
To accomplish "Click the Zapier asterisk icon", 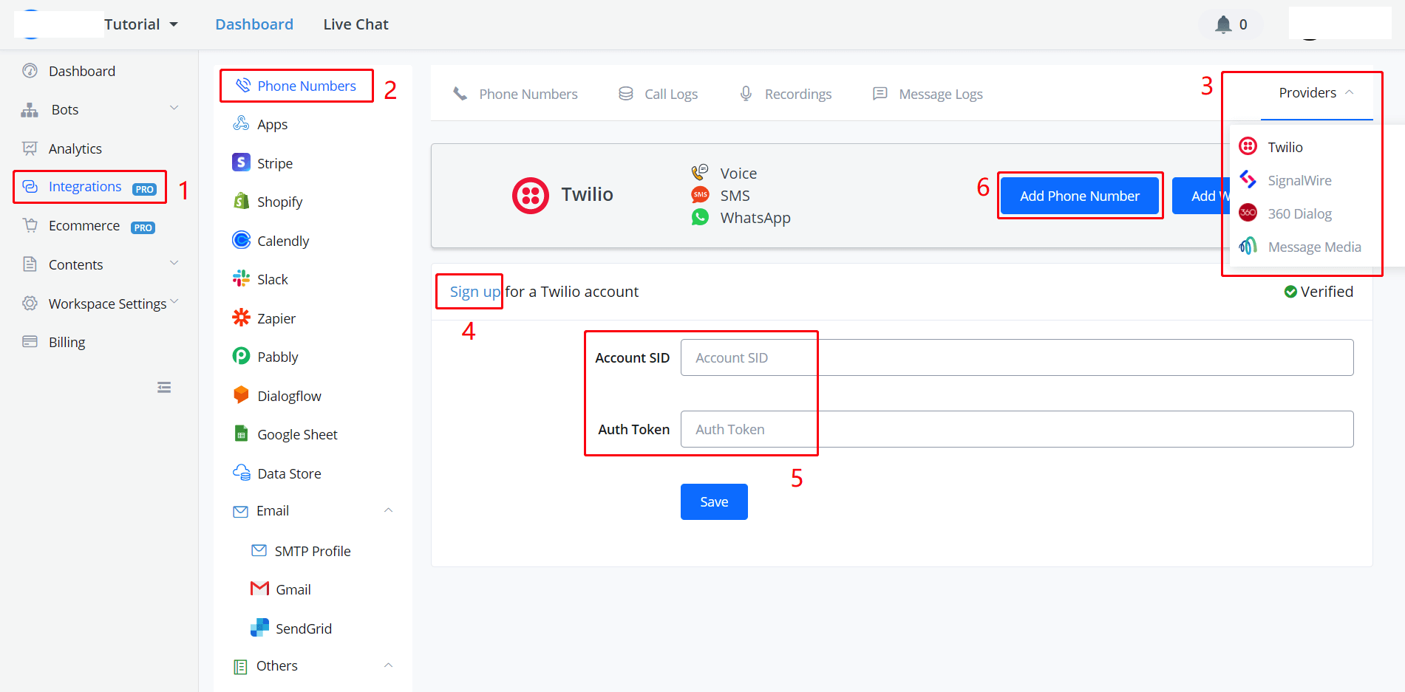I will click(241, 318).
